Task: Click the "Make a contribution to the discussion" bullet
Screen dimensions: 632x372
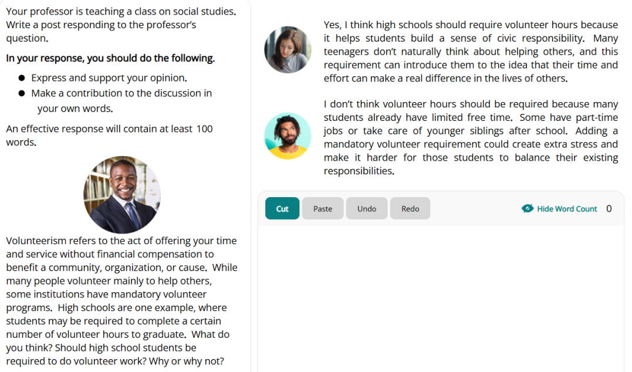Action: (x=121, y=93)
